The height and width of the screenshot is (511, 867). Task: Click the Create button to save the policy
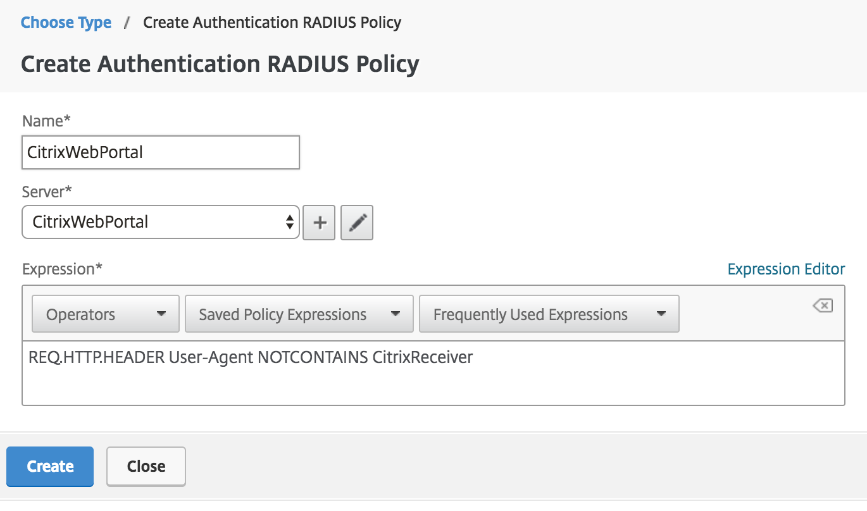[49, 466]
